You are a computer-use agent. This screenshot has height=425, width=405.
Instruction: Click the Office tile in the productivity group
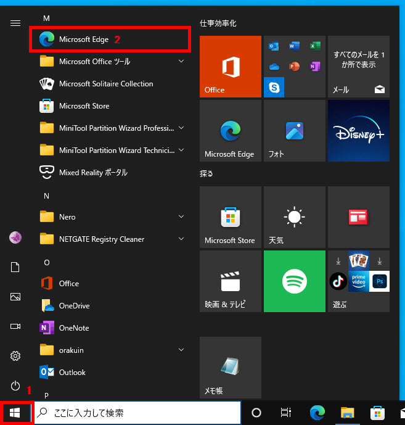230,67
